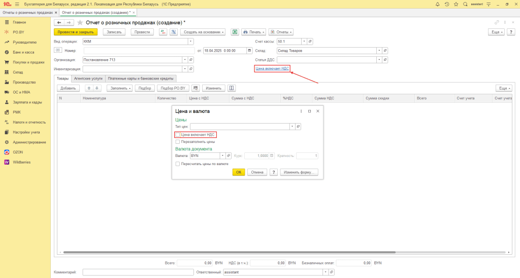The image size is (520, 278).
Task: Open the 'Валюта' BYN dropdown
Action: tap(222, 155)
